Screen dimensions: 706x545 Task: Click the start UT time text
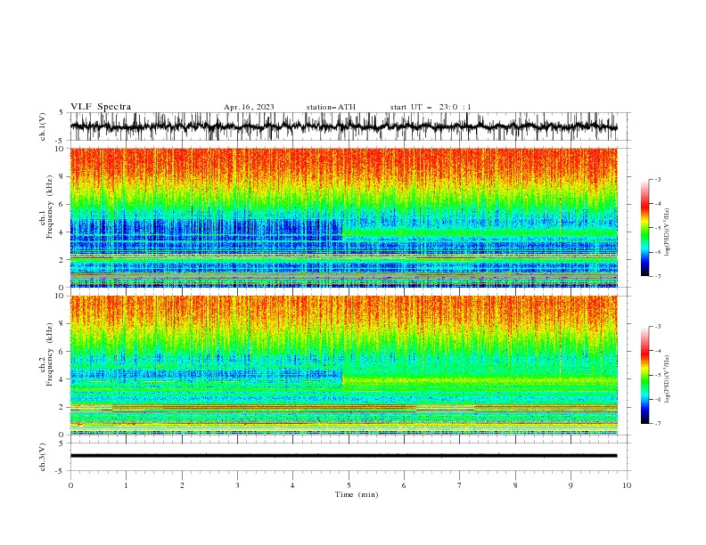(431, 107)
